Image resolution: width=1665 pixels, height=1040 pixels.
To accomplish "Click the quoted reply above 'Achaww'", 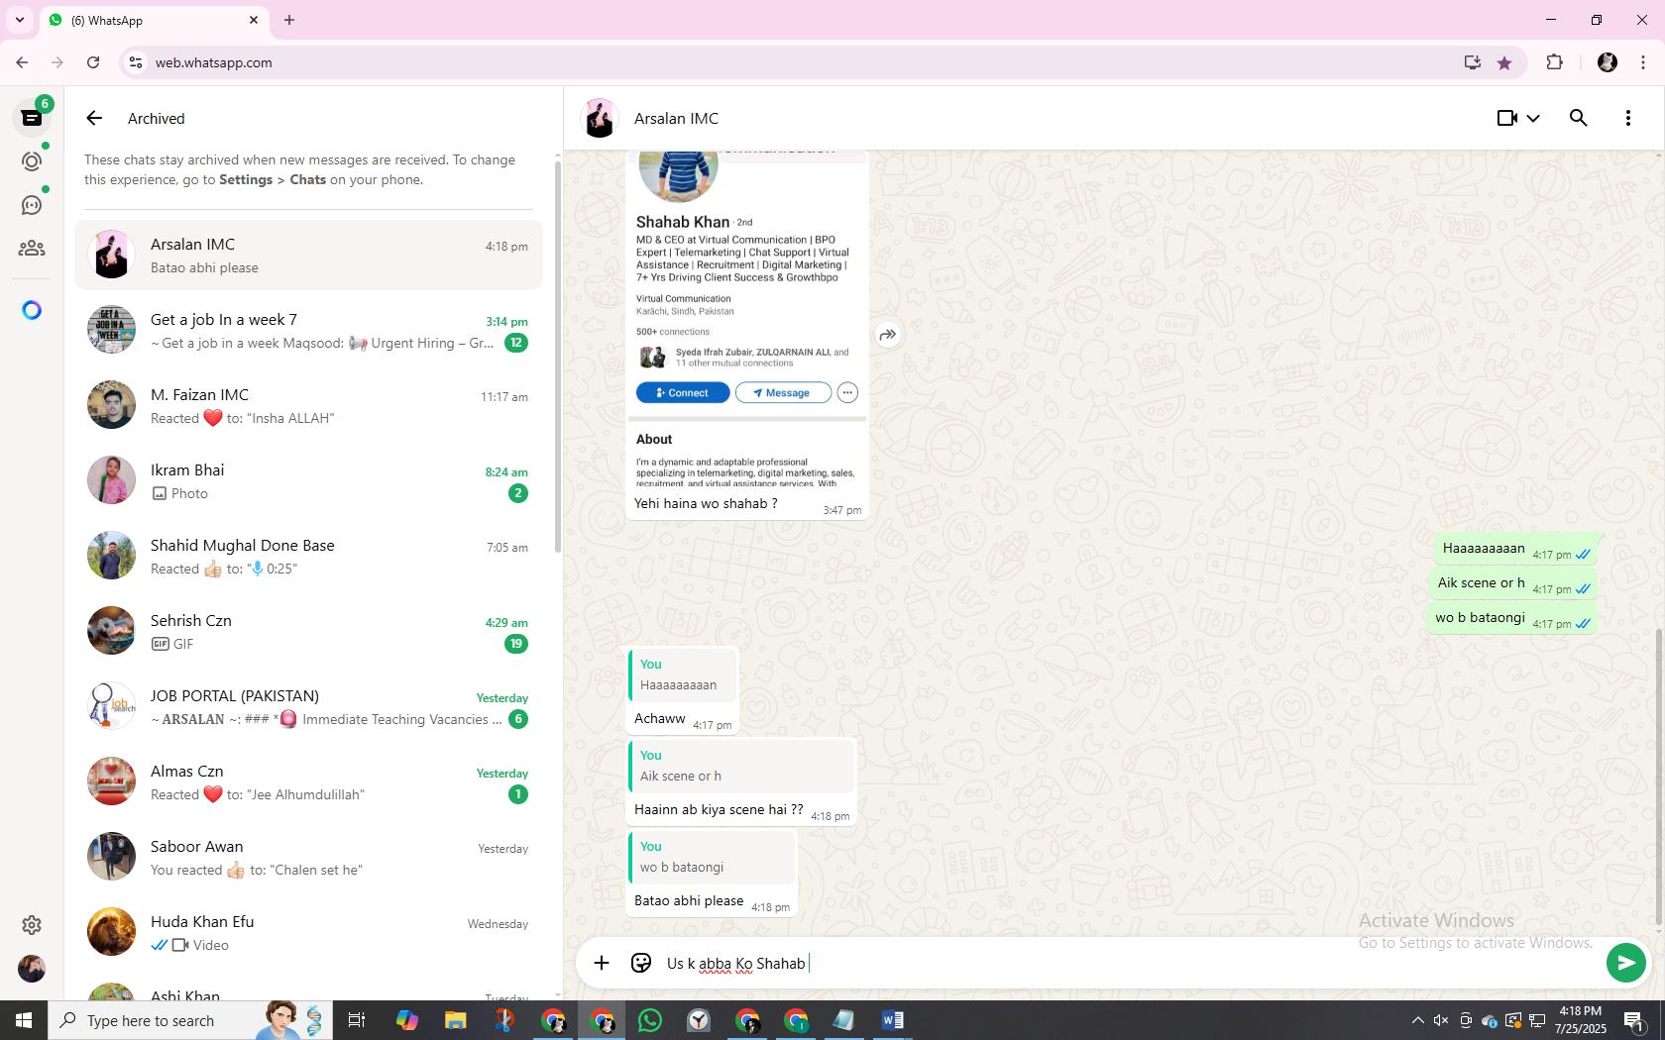I will click(682, 675).
